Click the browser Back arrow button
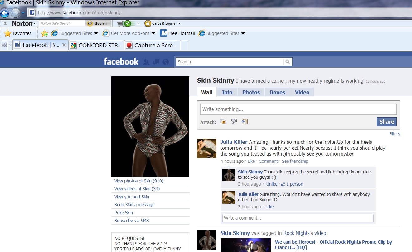412x252 pixels. pyautogui.click(x=4, y=13)
